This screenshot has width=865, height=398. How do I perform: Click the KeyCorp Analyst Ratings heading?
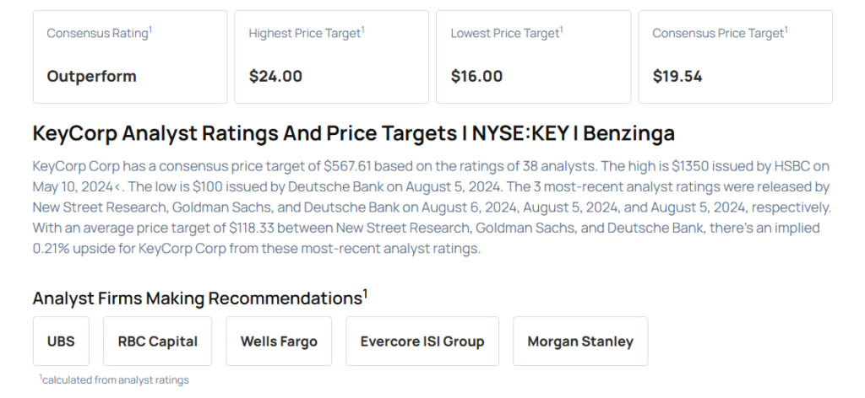[353, 133]
